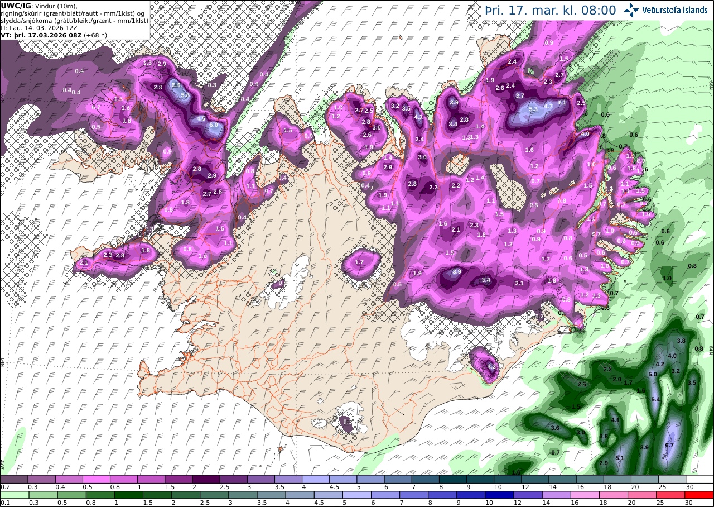Pick the deep blue rain swatch starting at 10
714x507 pixels.
tap(501, 494)
